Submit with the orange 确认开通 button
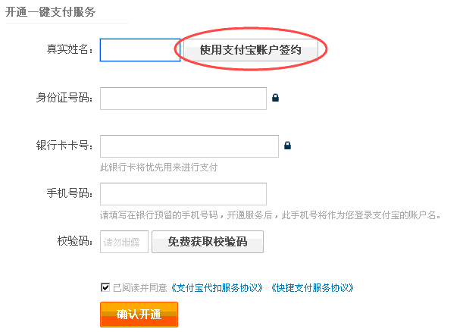This screenshot has width=463, height=332. pos(139,314)
